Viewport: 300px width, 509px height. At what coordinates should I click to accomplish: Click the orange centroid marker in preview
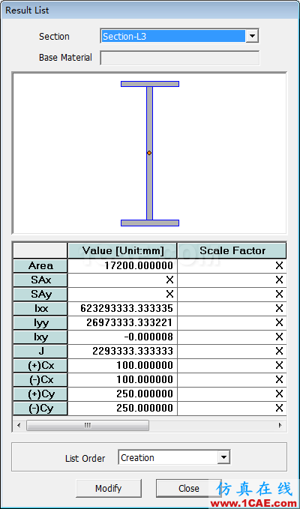tap(149, 153)
